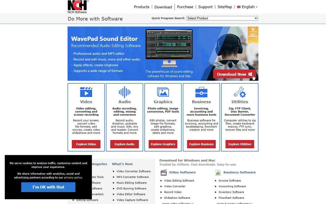Click the Do More with Software tagline
The width and height of the screenshot is (326, 204).
point(95,19)
